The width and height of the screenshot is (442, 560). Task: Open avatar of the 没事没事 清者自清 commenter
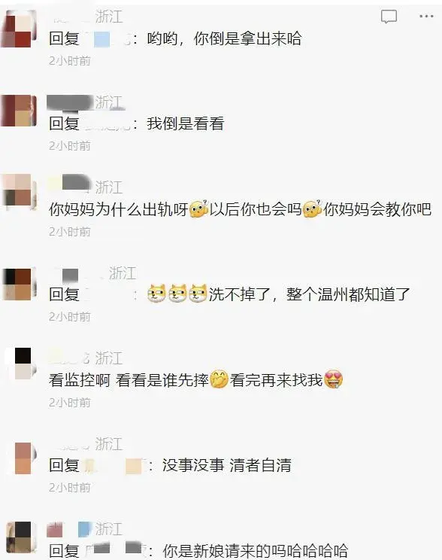click(x=22, y=458)
